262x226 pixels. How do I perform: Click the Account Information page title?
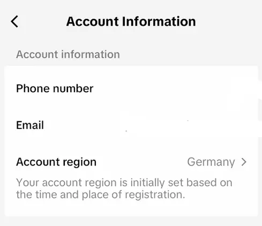click(131, 21)
